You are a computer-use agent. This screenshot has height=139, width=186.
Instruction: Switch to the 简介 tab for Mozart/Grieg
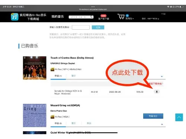coord(73,123)
